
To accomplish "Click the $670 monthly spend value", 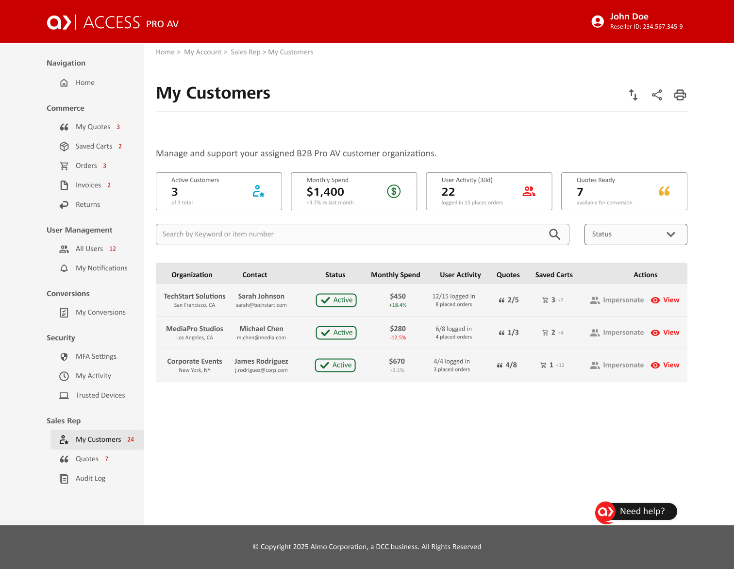I will pos(397,361).
